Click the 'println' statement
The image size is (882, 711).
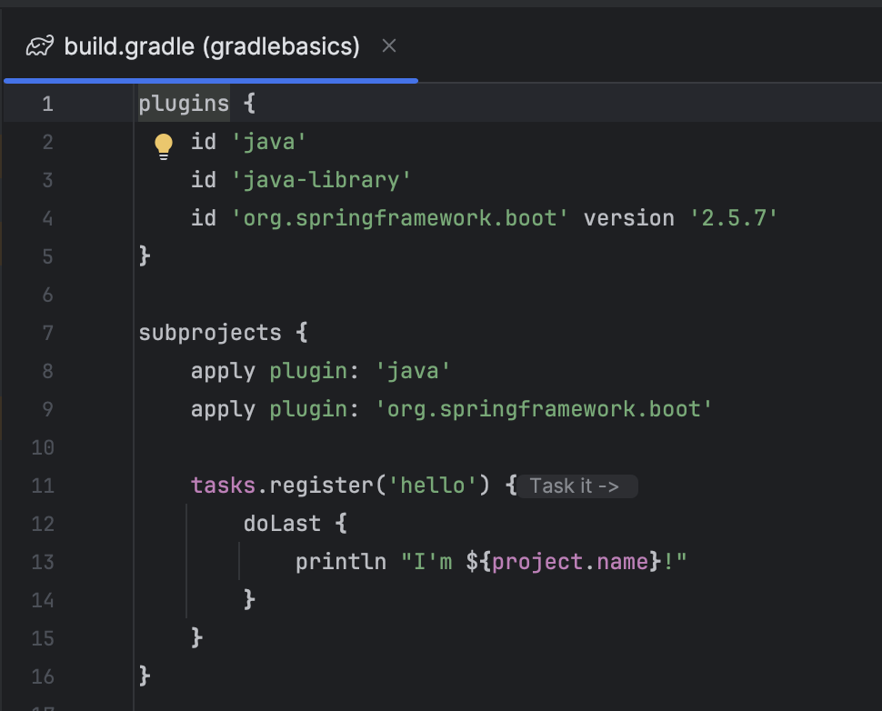[341, 562]
